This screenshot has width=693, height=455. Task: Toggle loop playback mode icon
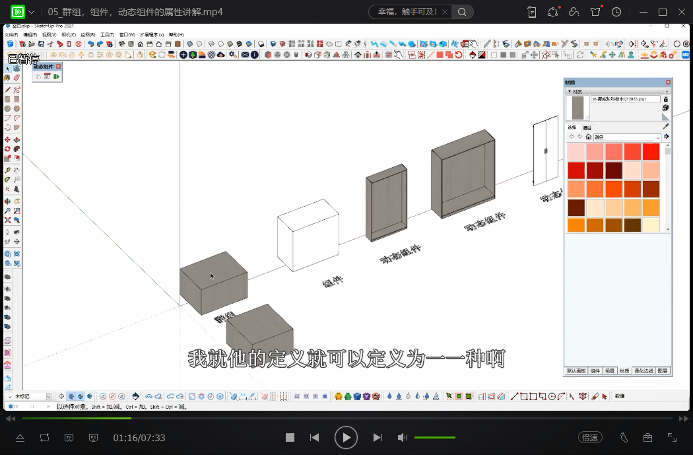(x=44, y=437)
